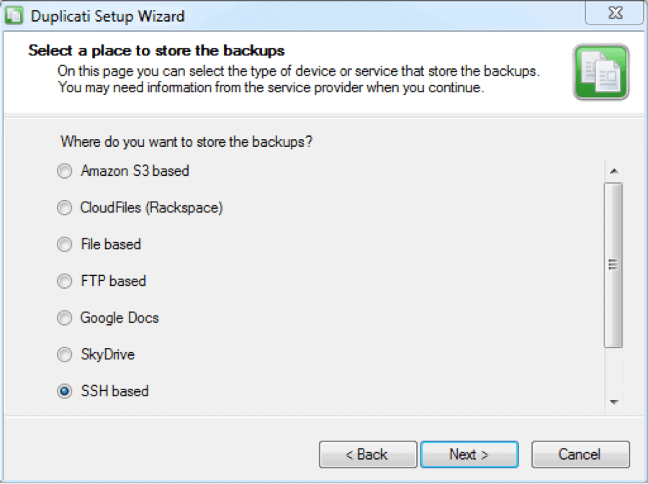648x484 pixels.
Task: Close the Duplicati Setup Wizard window
Action: pos(616,13)
